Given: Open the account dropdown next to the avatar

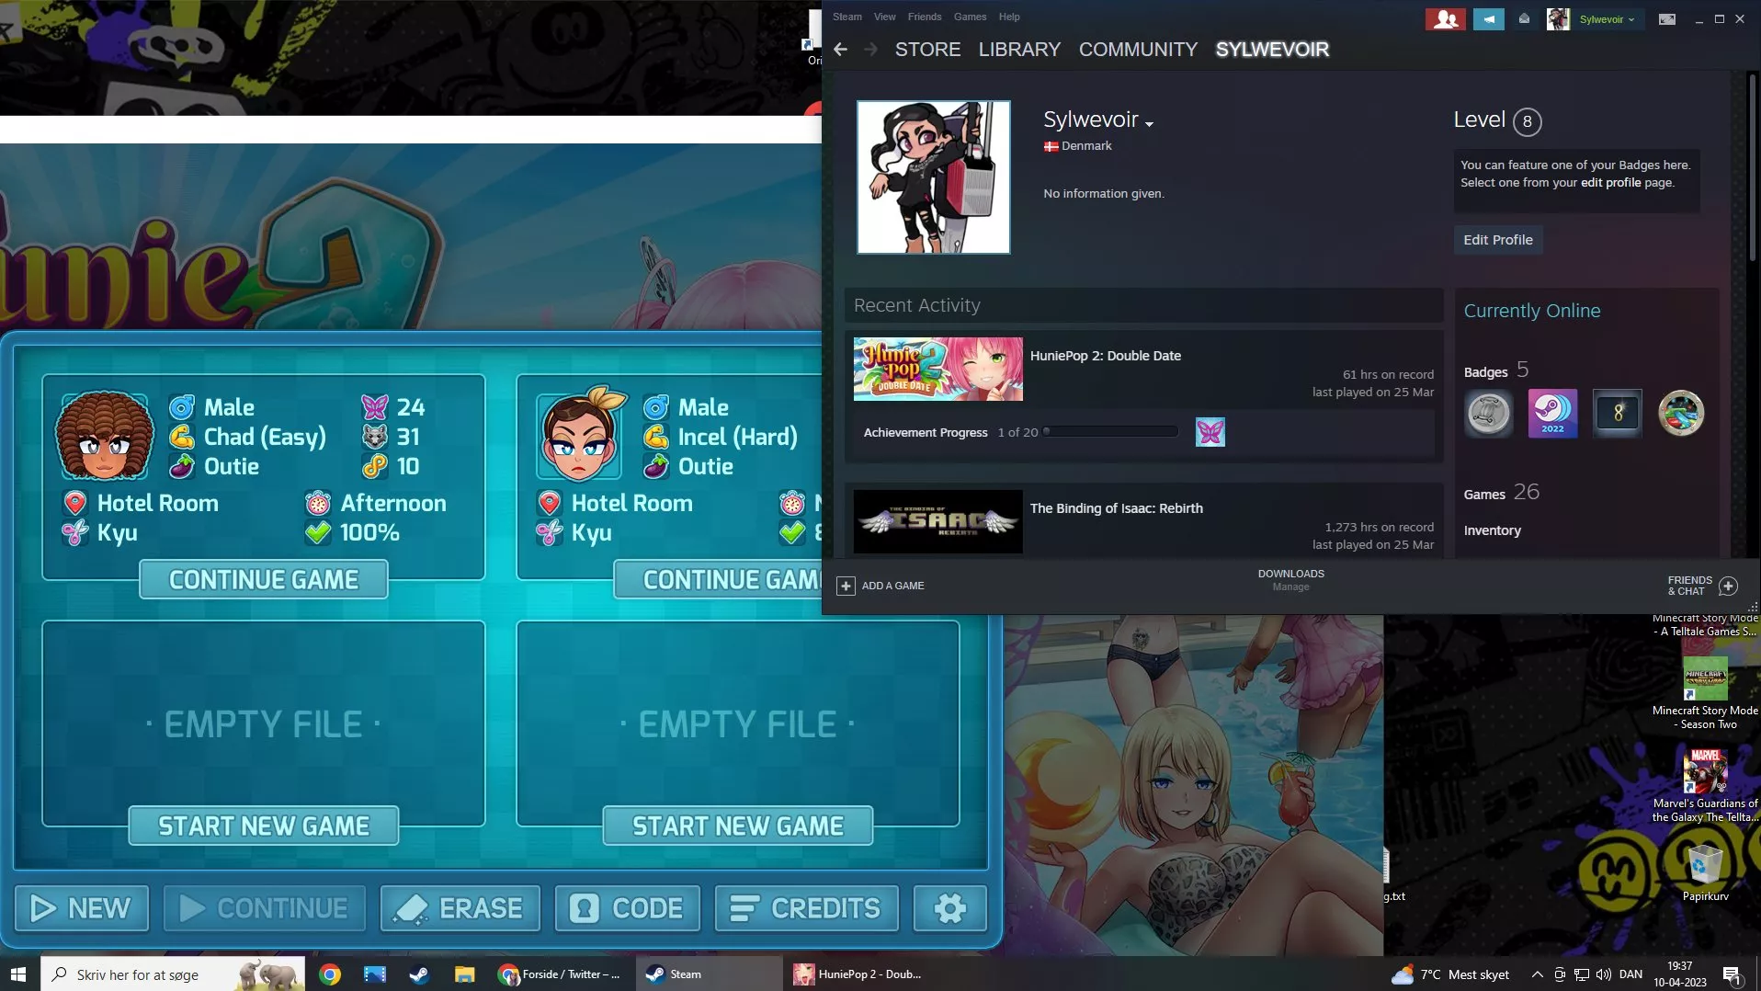Looking at the screenshot, I should tap(1631, 19).
